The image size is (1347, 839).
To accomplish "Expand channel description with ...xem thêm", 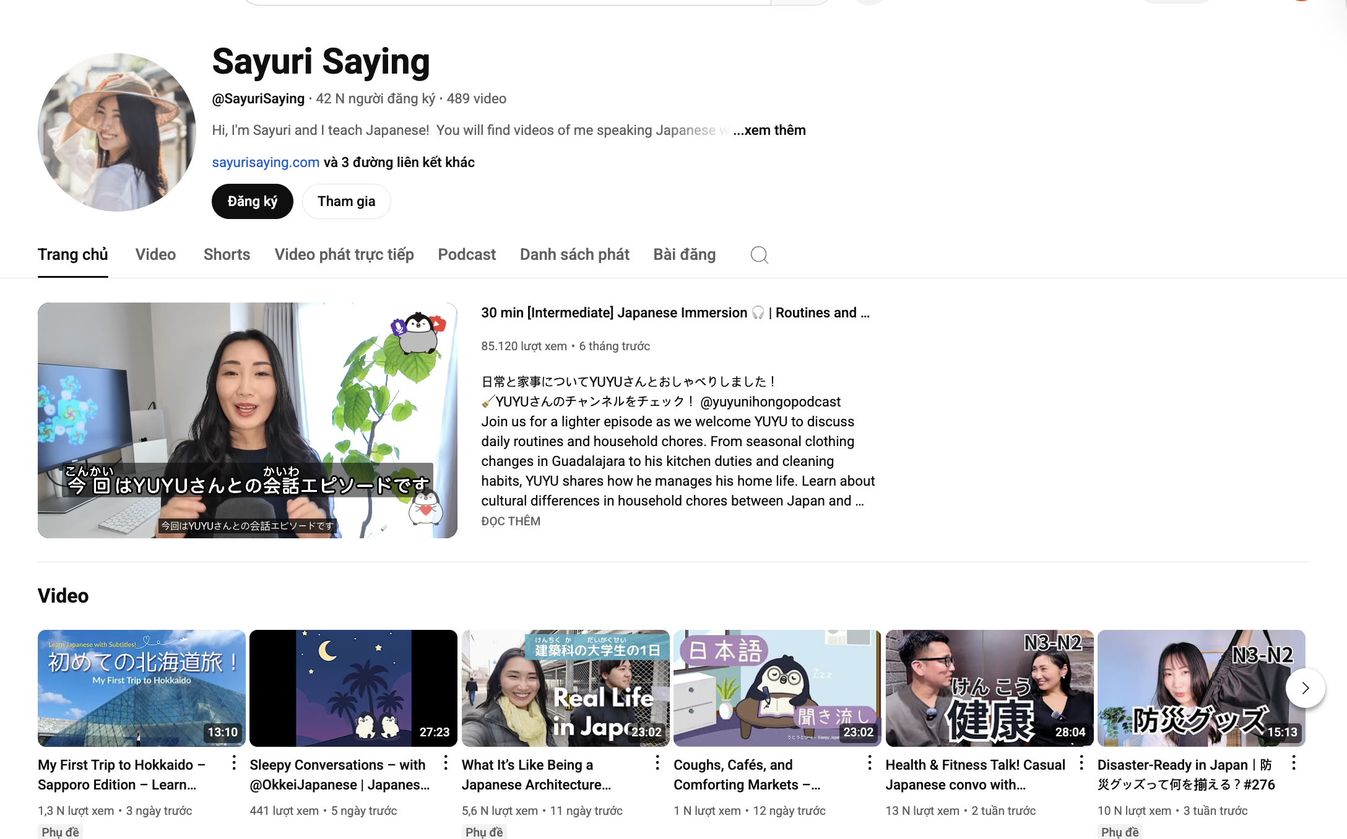I will tap(769, 130).
